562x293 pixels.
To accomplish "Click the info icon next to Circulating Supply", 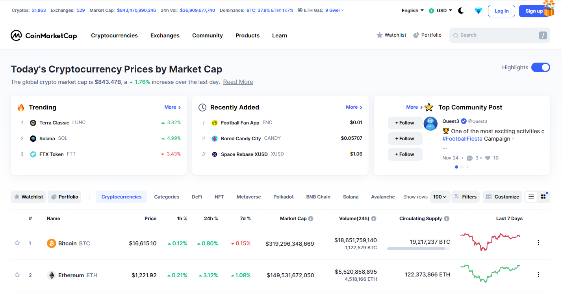I will (x=447, y=219).
